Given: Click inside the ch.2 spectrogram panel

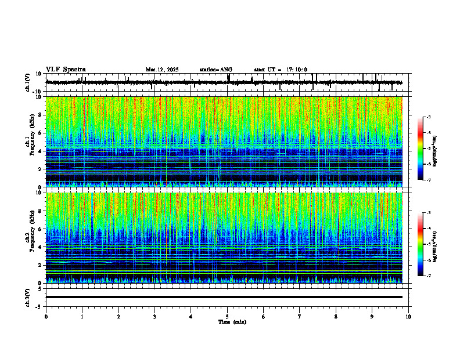Looking at the screenshot, I should click(x=224, y=238).
